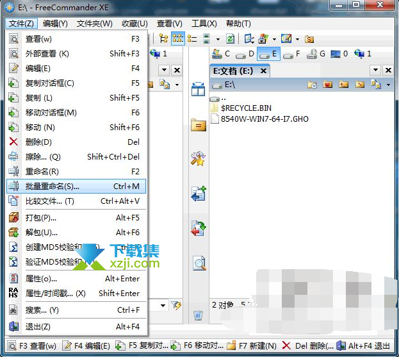Open the 文件夹(W) menu

point(94,24)
